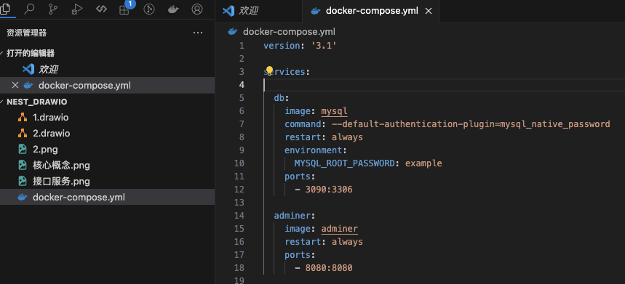Click the command value with mysql_native_password
The image size is (625, 284).
coord(471,124)
